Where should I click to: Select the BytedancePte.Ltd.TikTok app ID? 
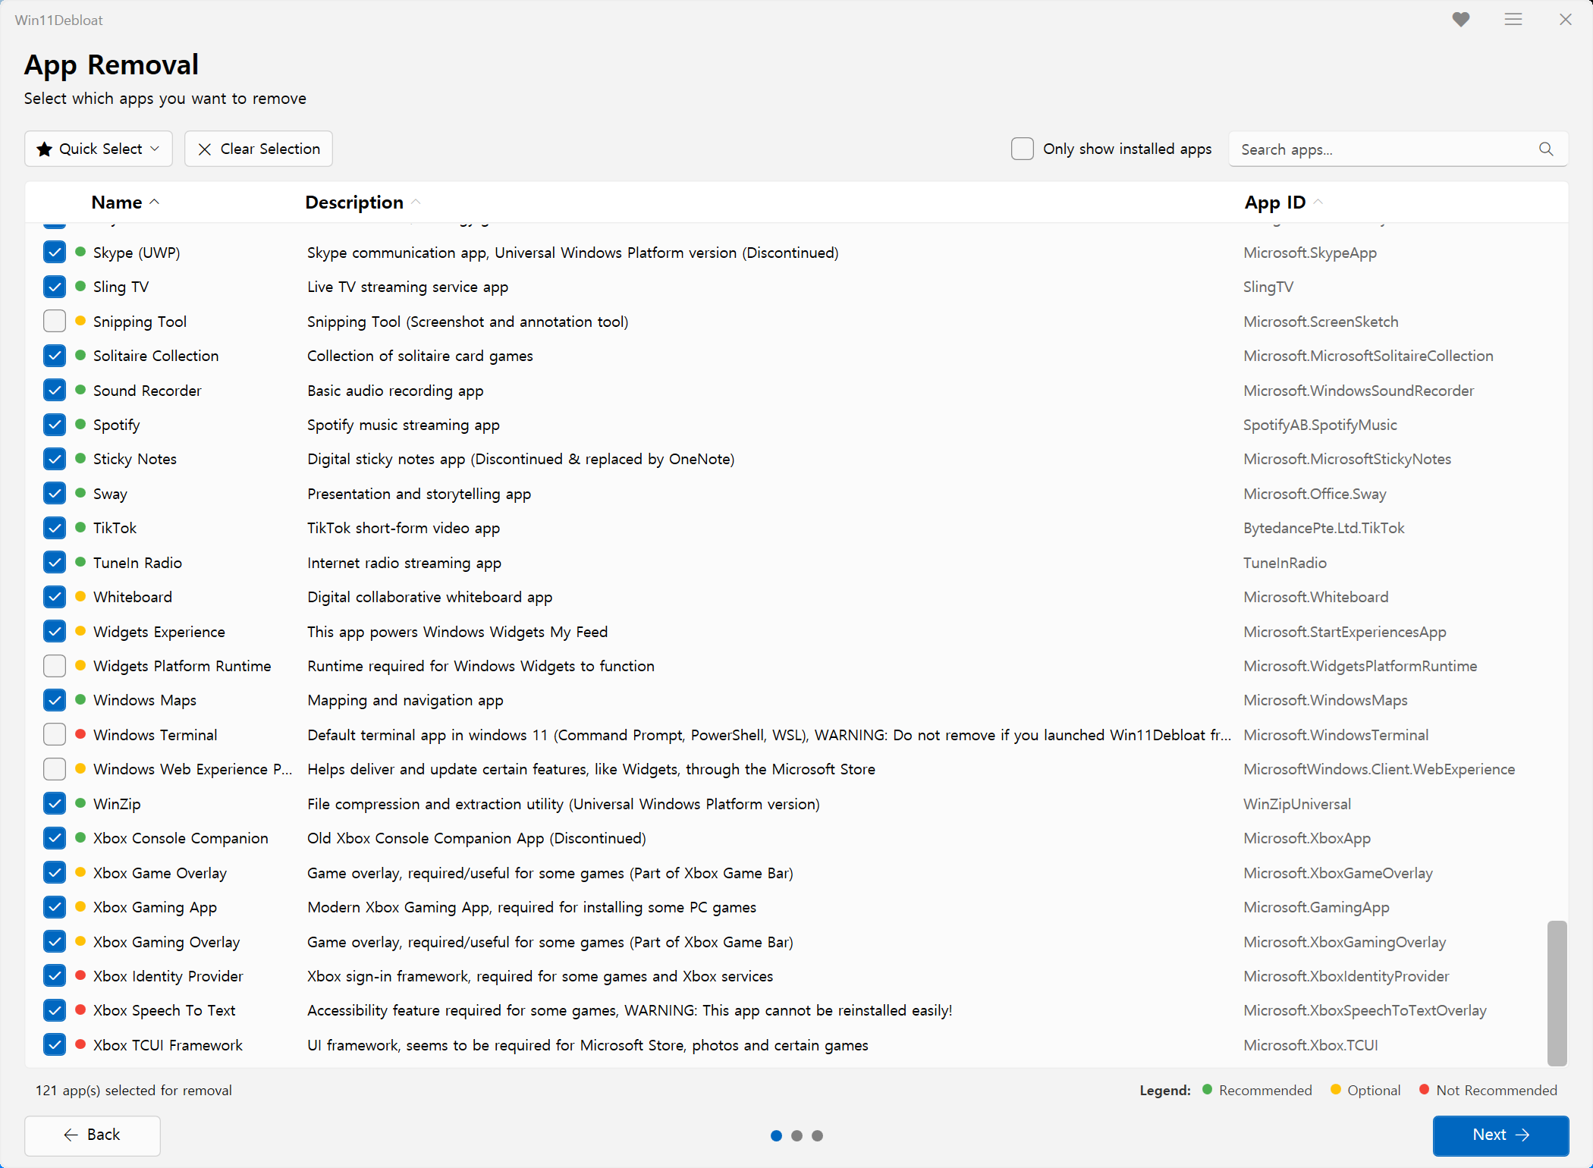coord(1324,528)
